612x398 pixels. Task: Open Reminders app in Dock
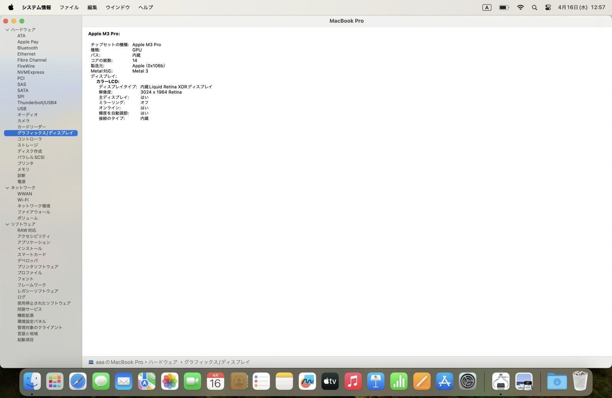coord(261,381)
